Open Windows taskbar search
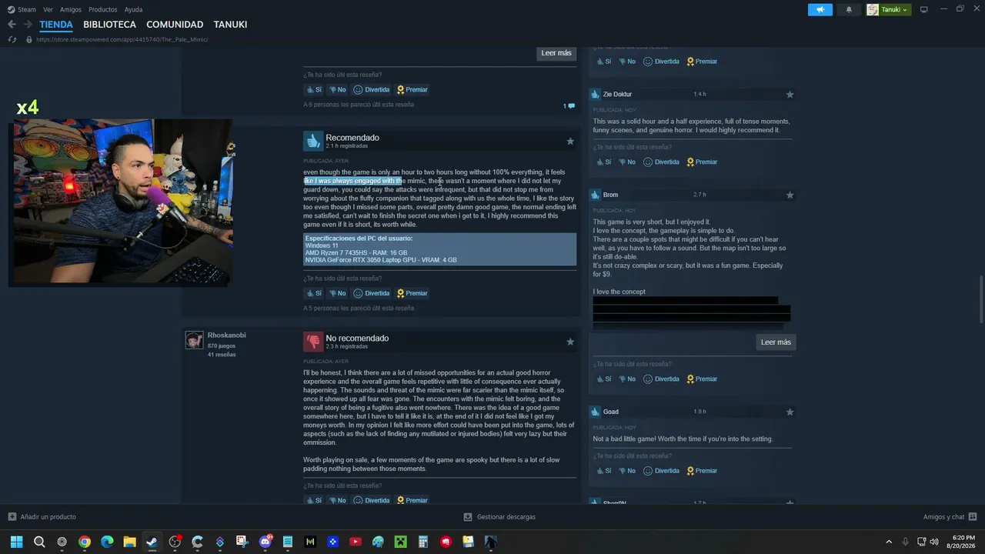Image resolution: width=985 pixels, height=554 pixels. [39, 542]
